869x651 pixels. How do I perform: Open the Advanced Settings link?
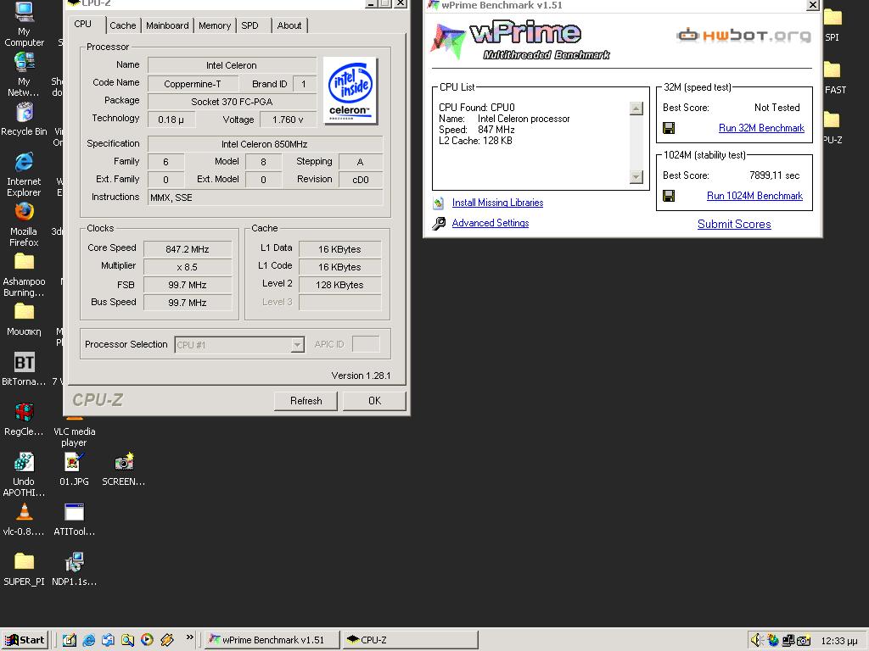tap(490, 223)
